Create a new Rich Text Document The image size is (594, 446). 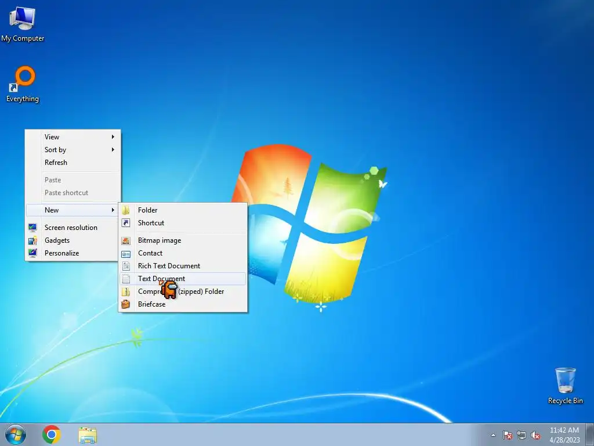point(183,266)
